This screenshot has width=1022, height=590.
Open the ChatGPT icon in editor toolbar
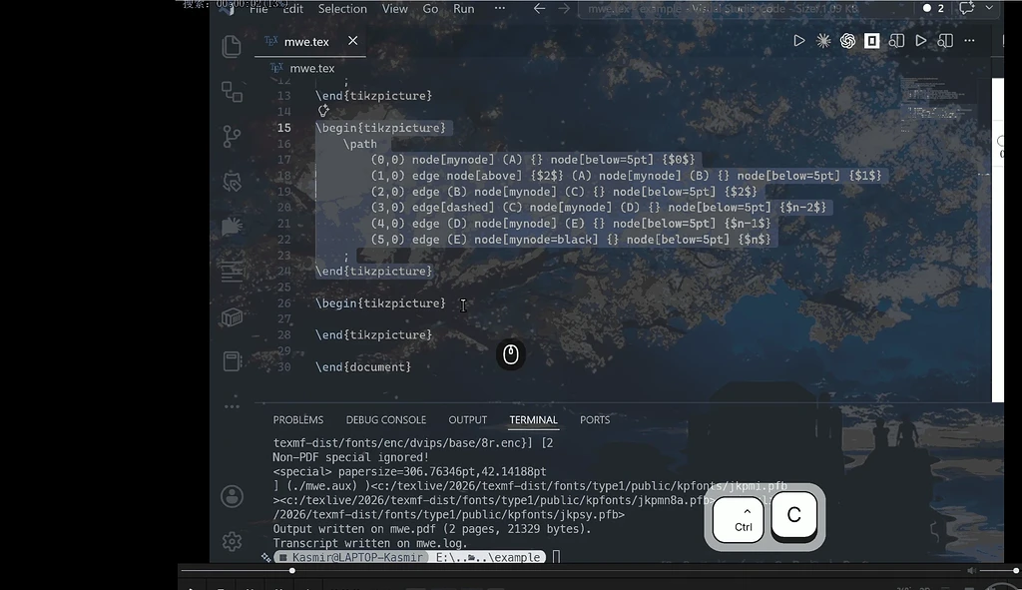click(847, 41)
